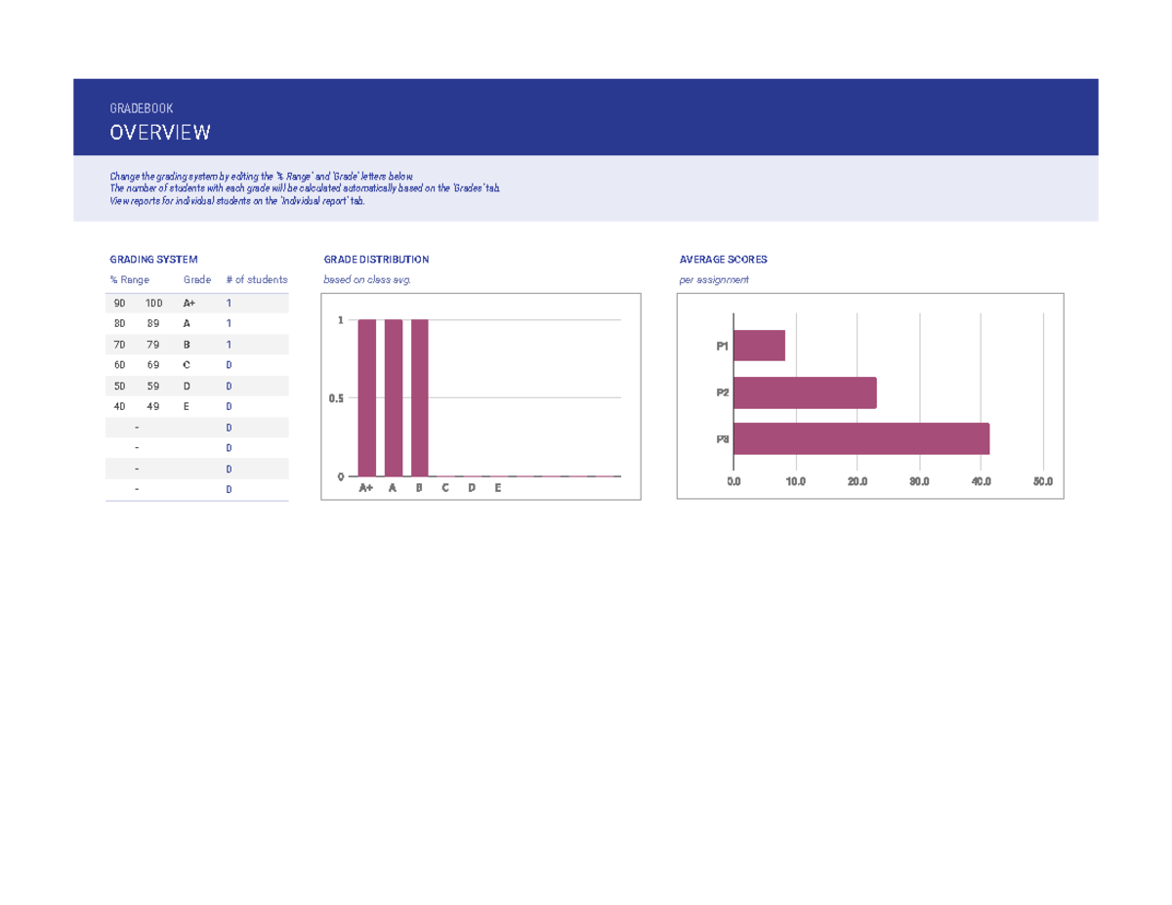Select the A+ grade cell in the table
Screen dimensions: 1172x905
click(x=189, y=304)
